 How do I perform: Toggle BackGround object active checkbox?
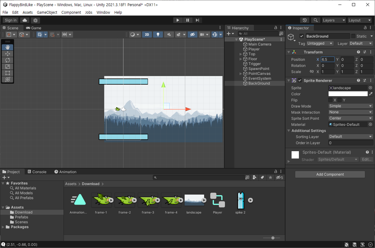click(302, 36)
